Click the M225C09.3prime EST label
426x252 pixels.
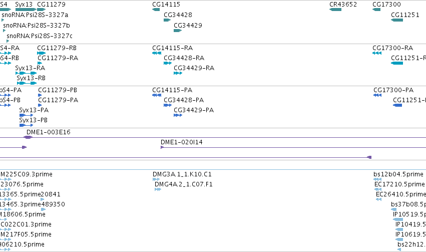pos(27,174)
